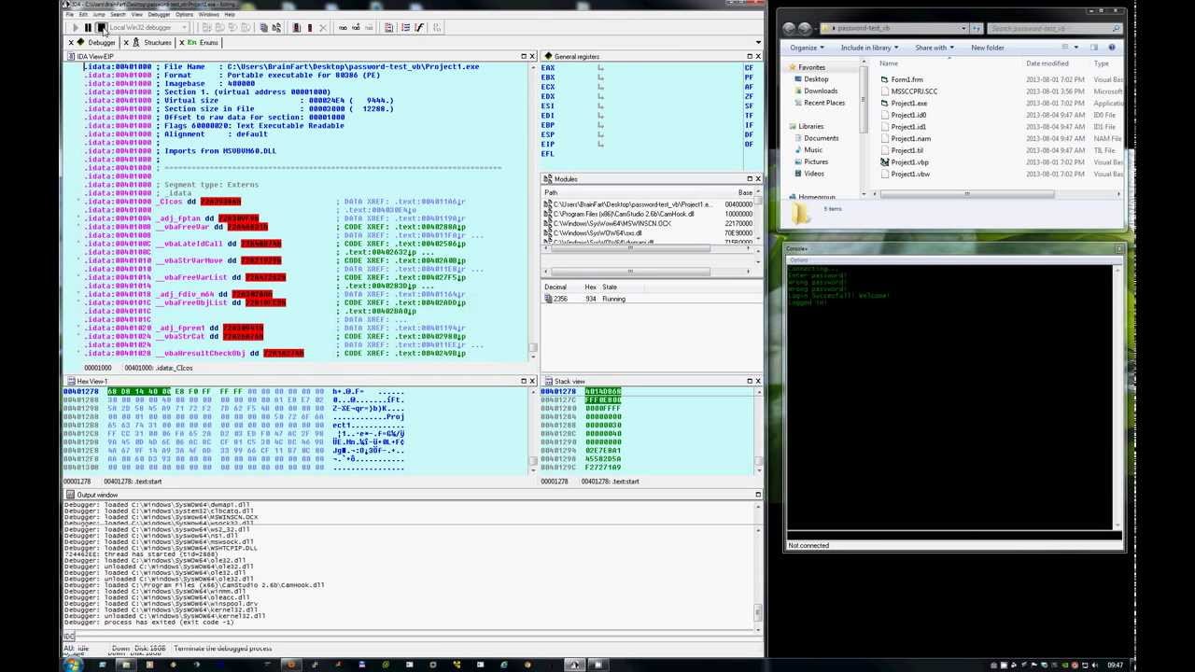Image resolution: width=1195 pixels, height=672 pixels.
Task: Terminate the debugged process with stop icon
Action: point(101,28)
